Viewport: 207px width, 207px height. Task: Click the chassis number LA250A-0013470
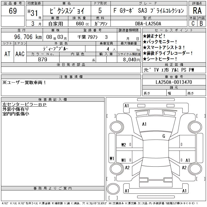click(174, 82)
